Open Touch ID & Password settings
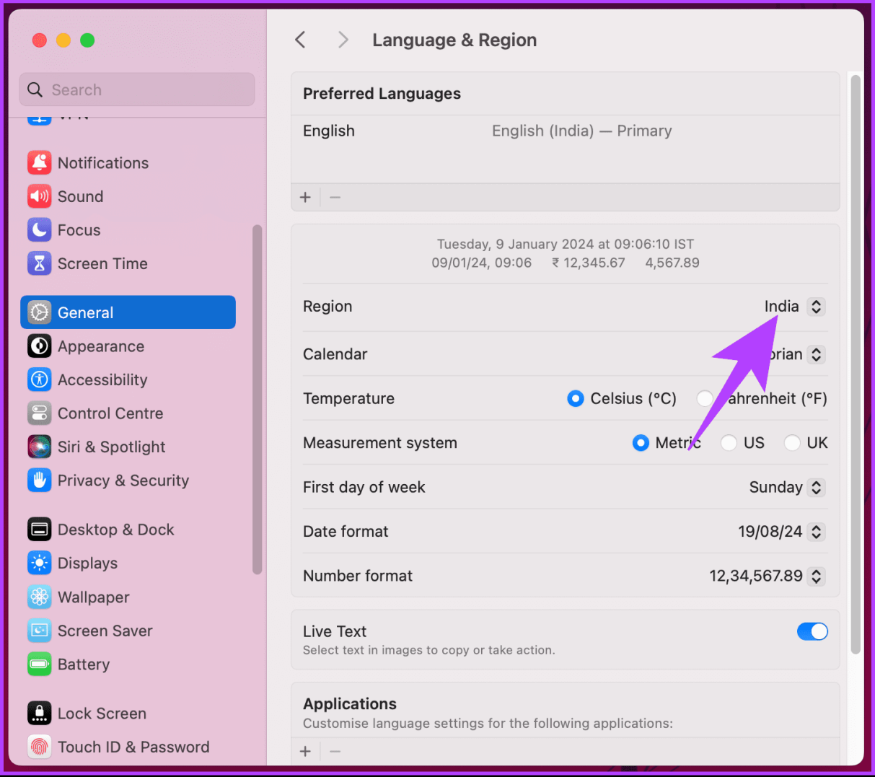Screen dimensions: 875x777 [x=128, y=747]
